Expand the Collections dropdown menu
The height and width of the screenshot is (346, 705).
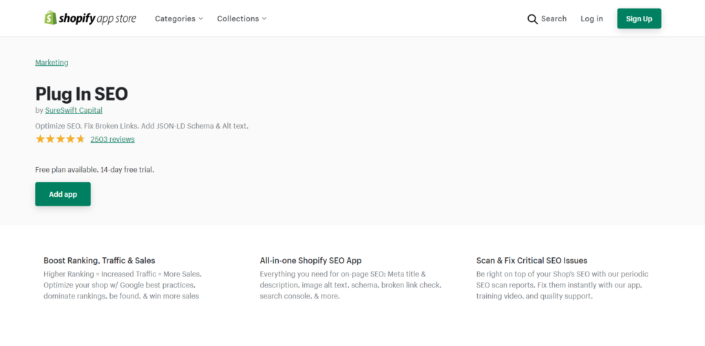(x=242, y=19)
